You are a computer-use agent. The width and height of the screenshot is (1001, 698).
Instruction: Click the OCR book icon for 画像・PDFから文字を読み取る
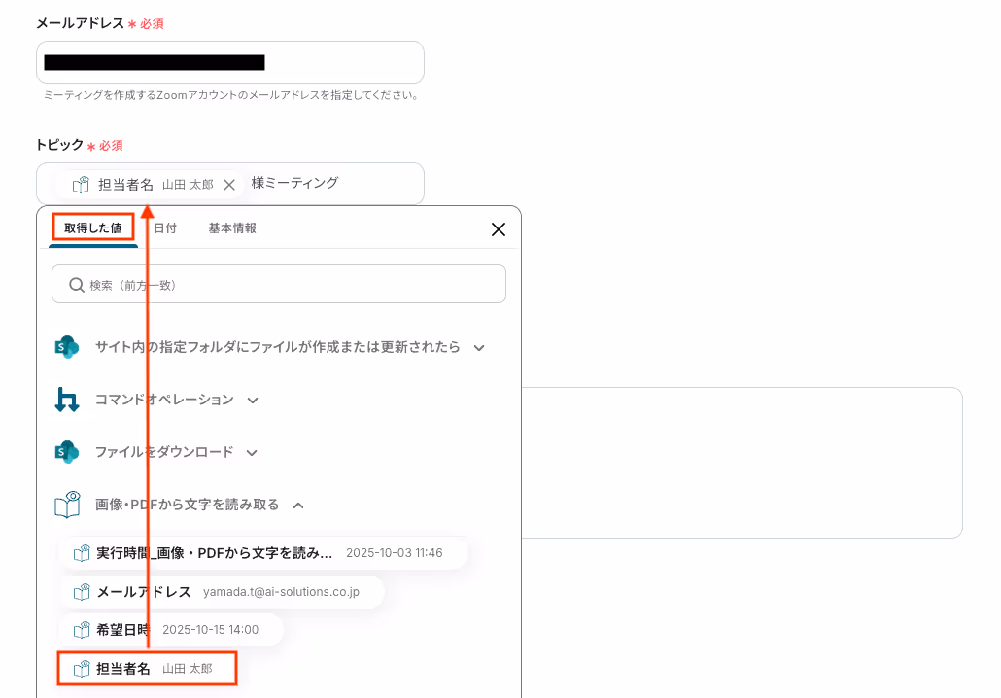[x=67, y=505]
